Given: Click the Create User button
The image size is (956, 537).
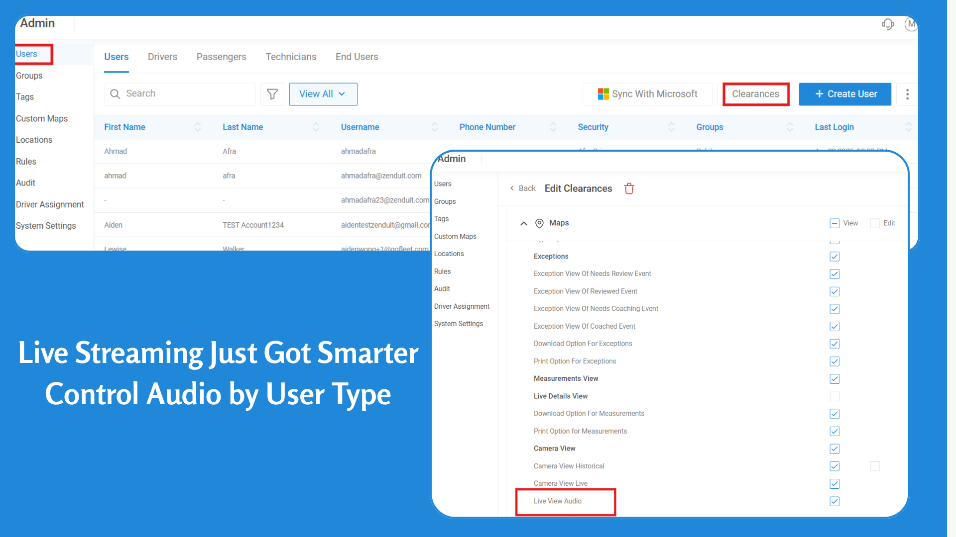Looking at the screenshot, I should pyautogui.click(x=844, y=94).
